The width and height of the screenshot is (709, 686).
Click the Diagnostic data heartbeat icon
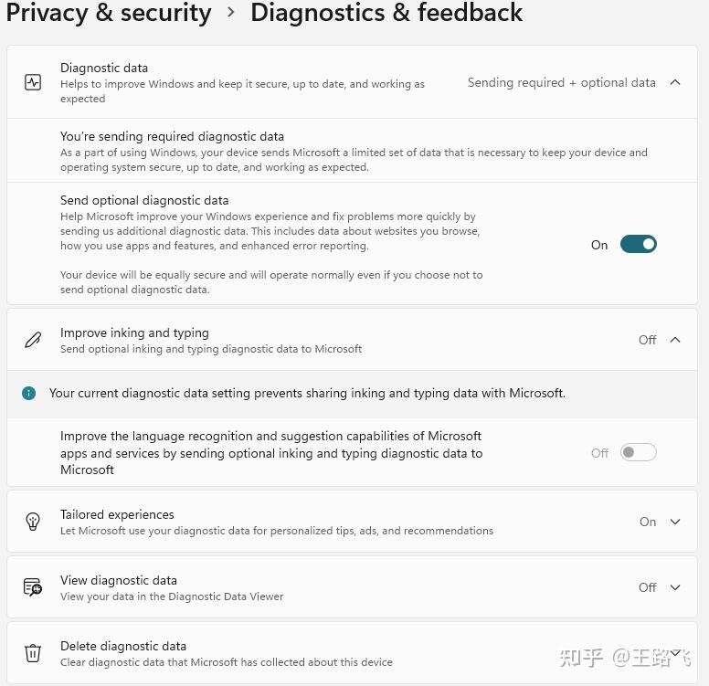coord(33,82)
